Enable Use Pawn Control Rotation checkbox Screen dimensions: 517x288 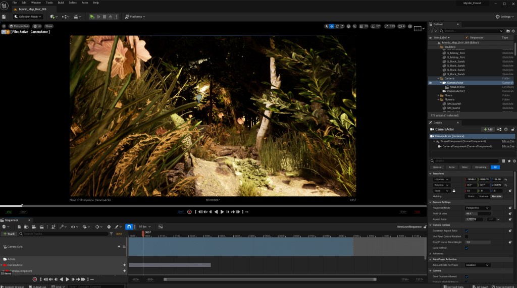(466, 237)
